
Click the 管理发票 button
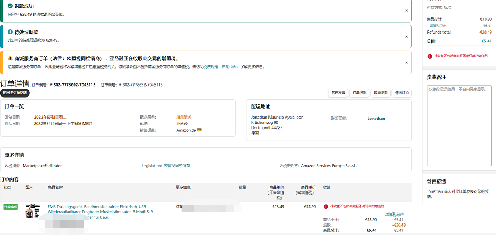(338, 93)
